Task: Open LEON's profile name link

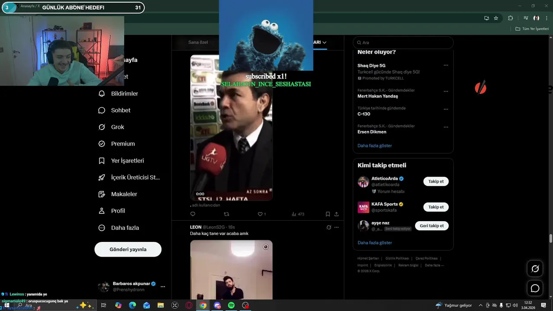Action: point(196,227)
